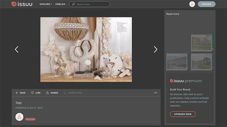Open the Explore dropdown menu
Screen dimensions: 227x127
[46, 4]
